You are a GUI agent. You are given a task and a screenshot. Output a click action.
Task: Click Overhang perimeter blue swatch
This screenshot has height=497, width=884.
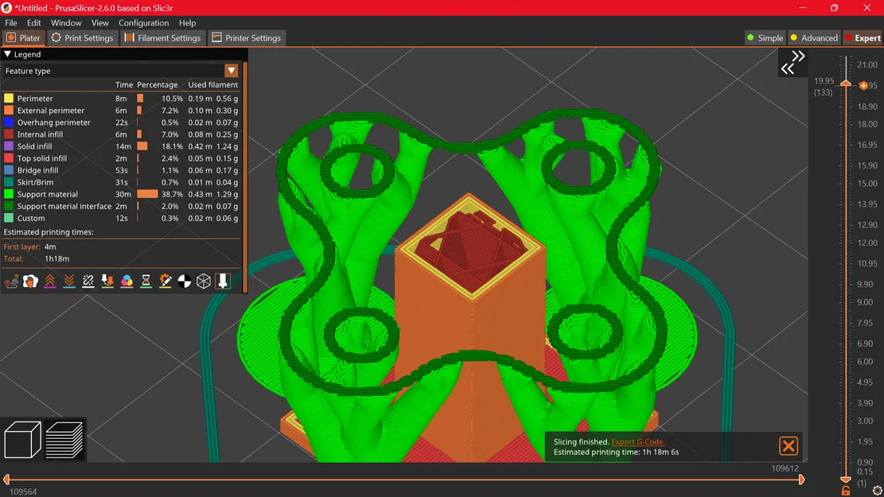click(9, 122)
